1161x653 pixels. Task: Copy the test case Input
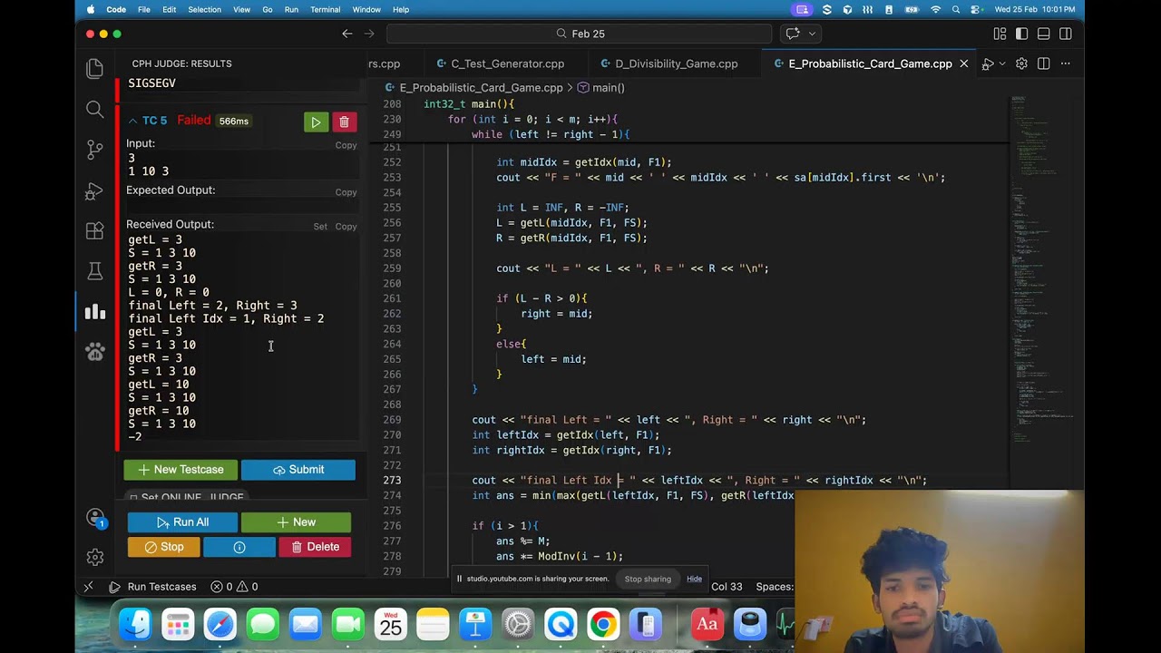pos(346,145)
